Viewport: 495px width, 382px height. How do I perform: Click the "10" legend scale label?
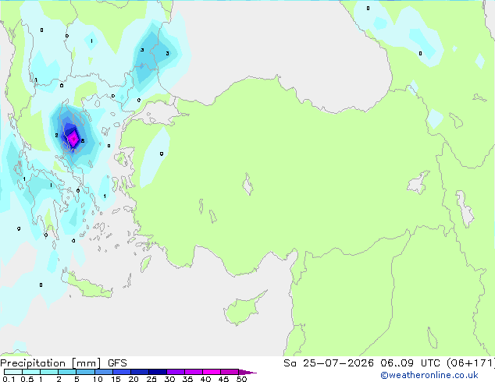(98, 379)
